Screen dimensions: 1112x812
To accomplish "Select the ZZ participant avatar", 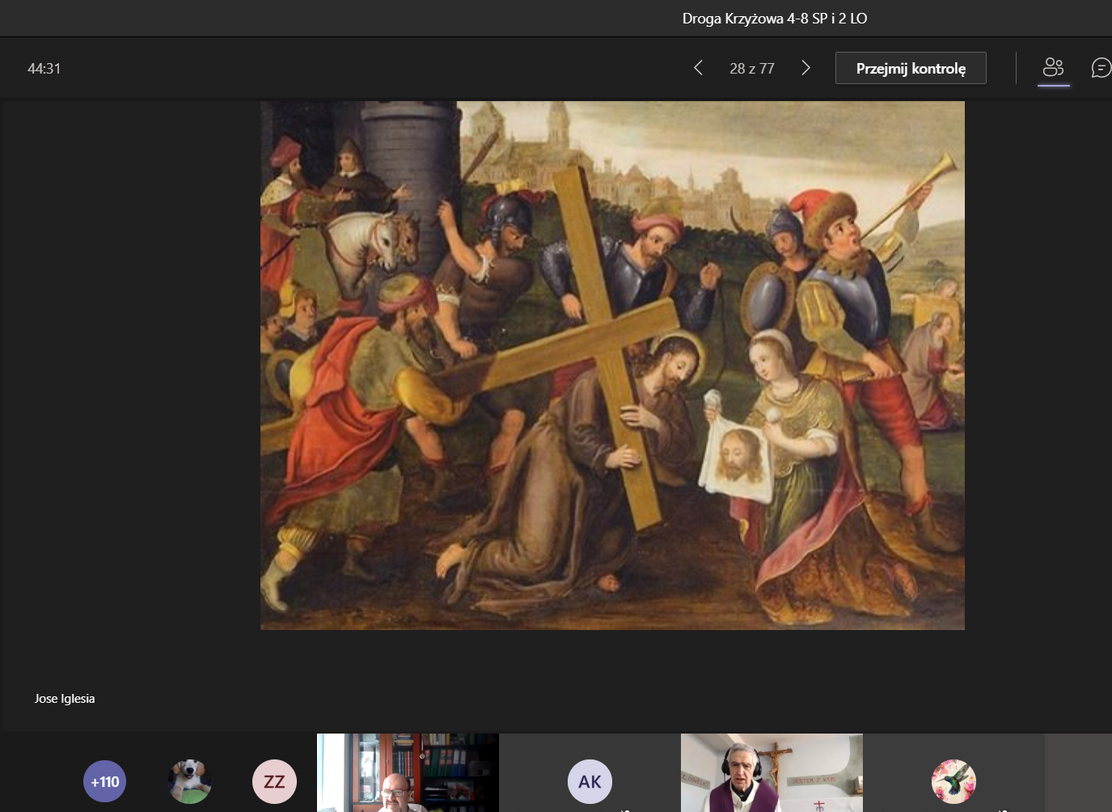I will [274, 781].
